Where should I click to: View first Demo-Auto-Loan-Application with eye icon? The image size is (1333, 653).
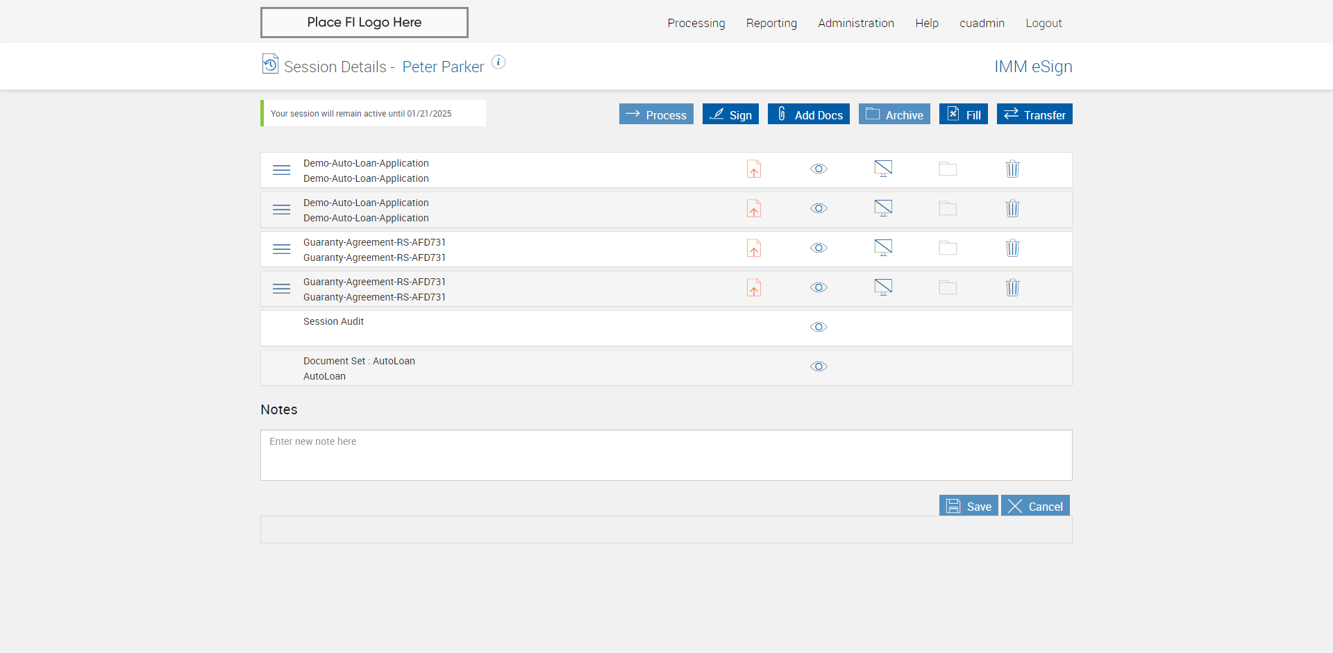pyautogui.click(x=819, y=169)
